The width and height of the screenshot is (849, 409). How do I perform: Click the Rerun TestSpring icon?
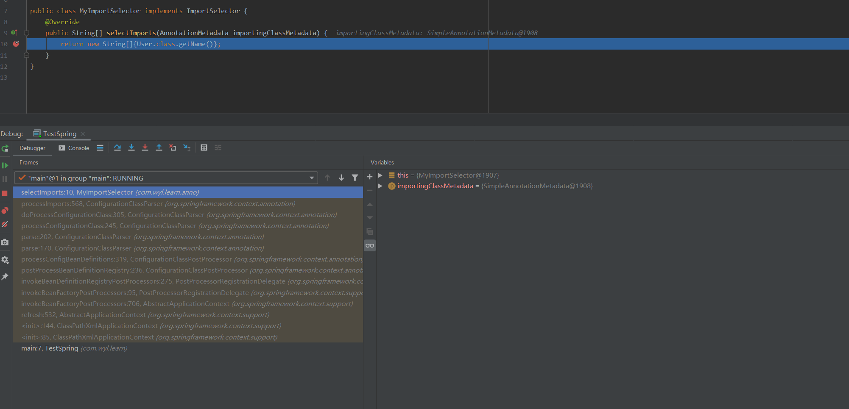[5, 148]
